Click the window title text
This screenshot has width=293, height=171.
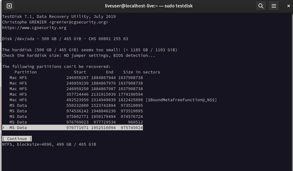(149, 6)
